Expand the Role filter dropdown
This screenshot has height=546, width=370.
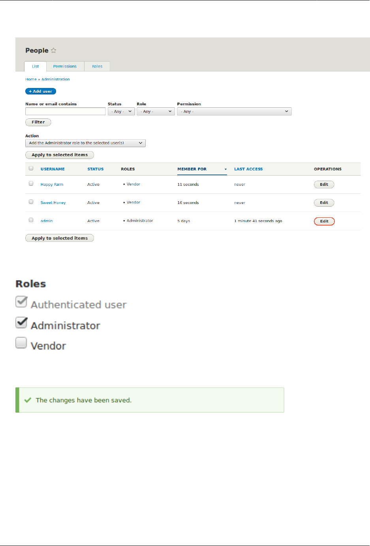156,112
